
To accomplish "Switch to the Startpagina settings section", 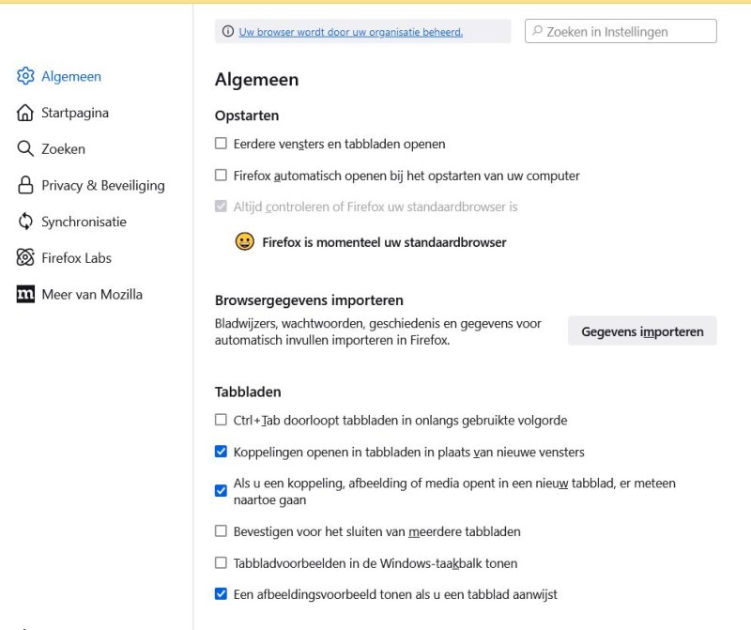I will click(x=72, y=113).
